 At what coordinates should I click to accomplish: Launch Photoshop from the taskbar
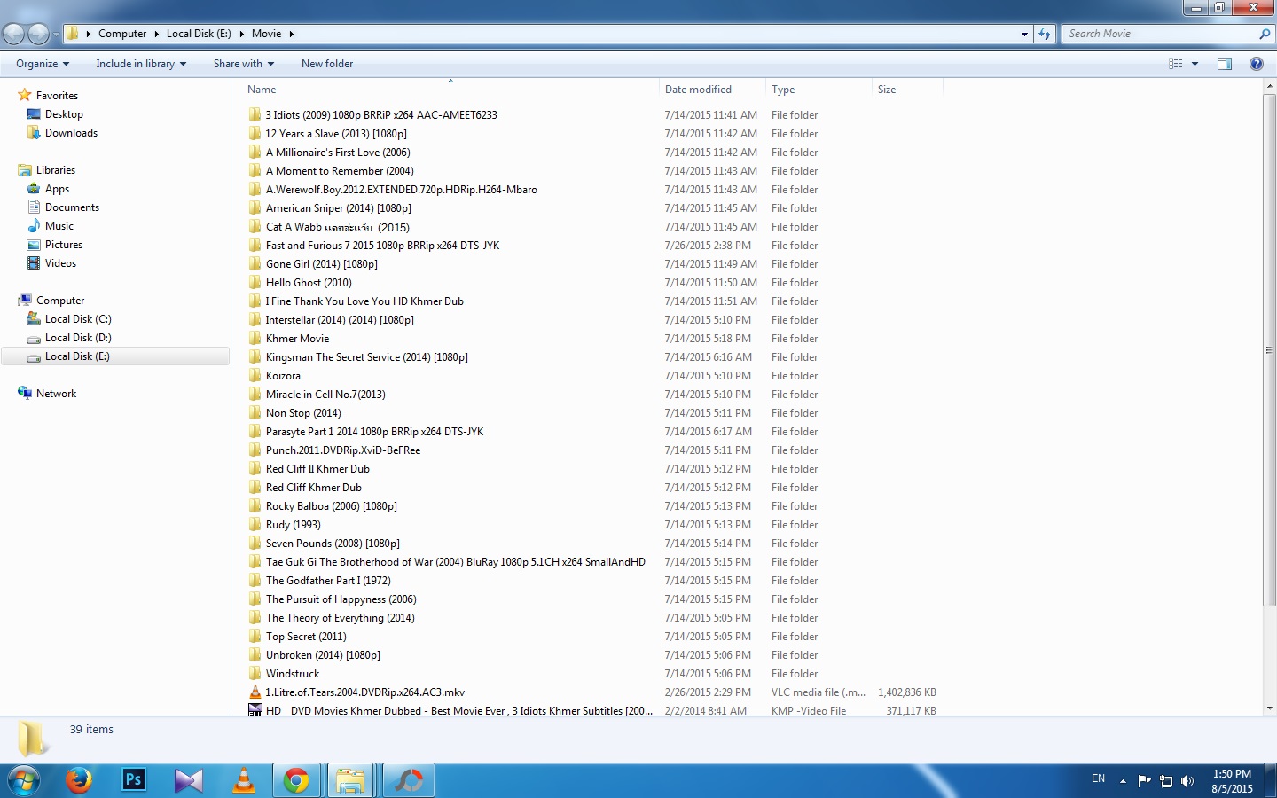click(x=134, y=780)
